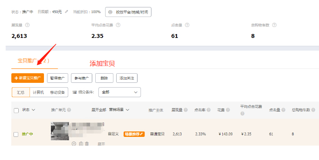Expand the 营销场景 column dropdown
This screenshot has width=319, height=160.
click(128, 110)
